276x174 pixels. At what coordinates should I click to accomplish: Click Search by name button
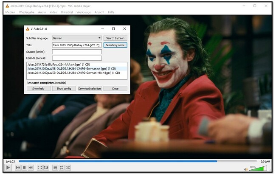click(x=115, y=45)
